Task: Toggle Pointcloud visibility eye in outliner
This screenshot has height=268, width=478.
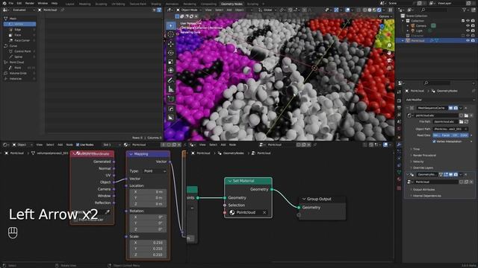Action: [468, 40]
